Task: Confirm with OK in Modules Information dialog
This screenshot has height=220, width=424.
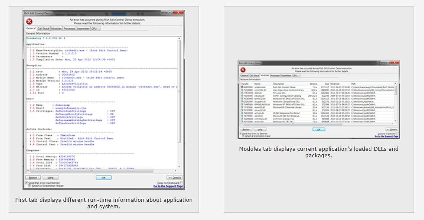Action: click(319, 129)
